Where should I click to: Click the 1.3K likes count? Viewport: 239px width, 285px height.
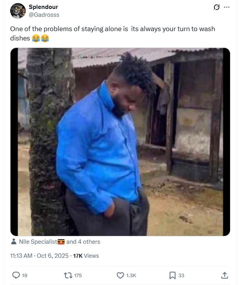tap(131, 276)
